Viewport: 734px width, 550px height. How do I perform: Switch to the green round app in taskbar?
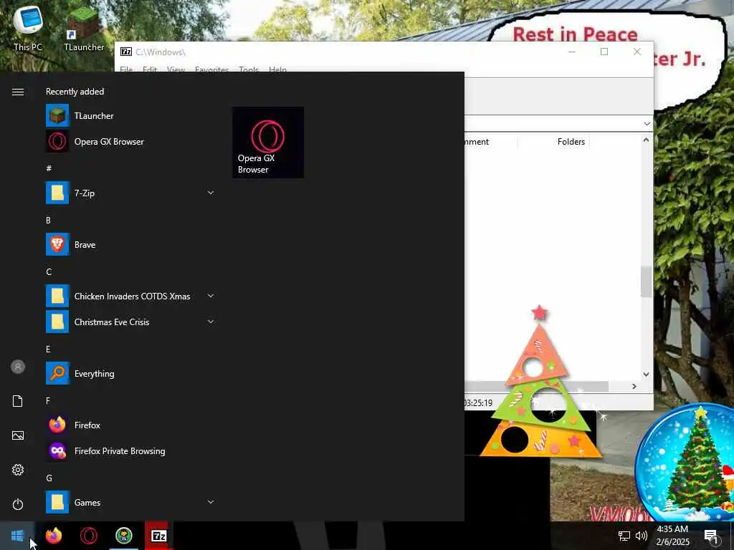pyautogui.click(x=124, y=536)
